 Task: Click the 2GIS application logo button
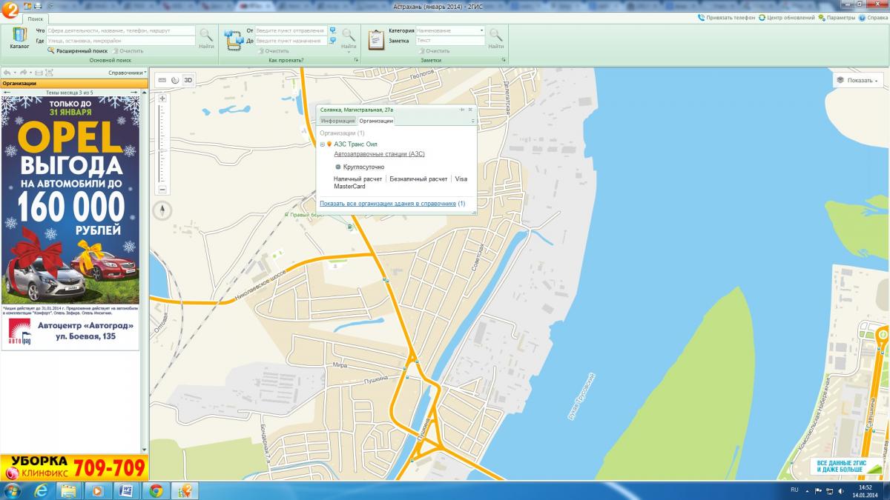click(x=10, y=9)
